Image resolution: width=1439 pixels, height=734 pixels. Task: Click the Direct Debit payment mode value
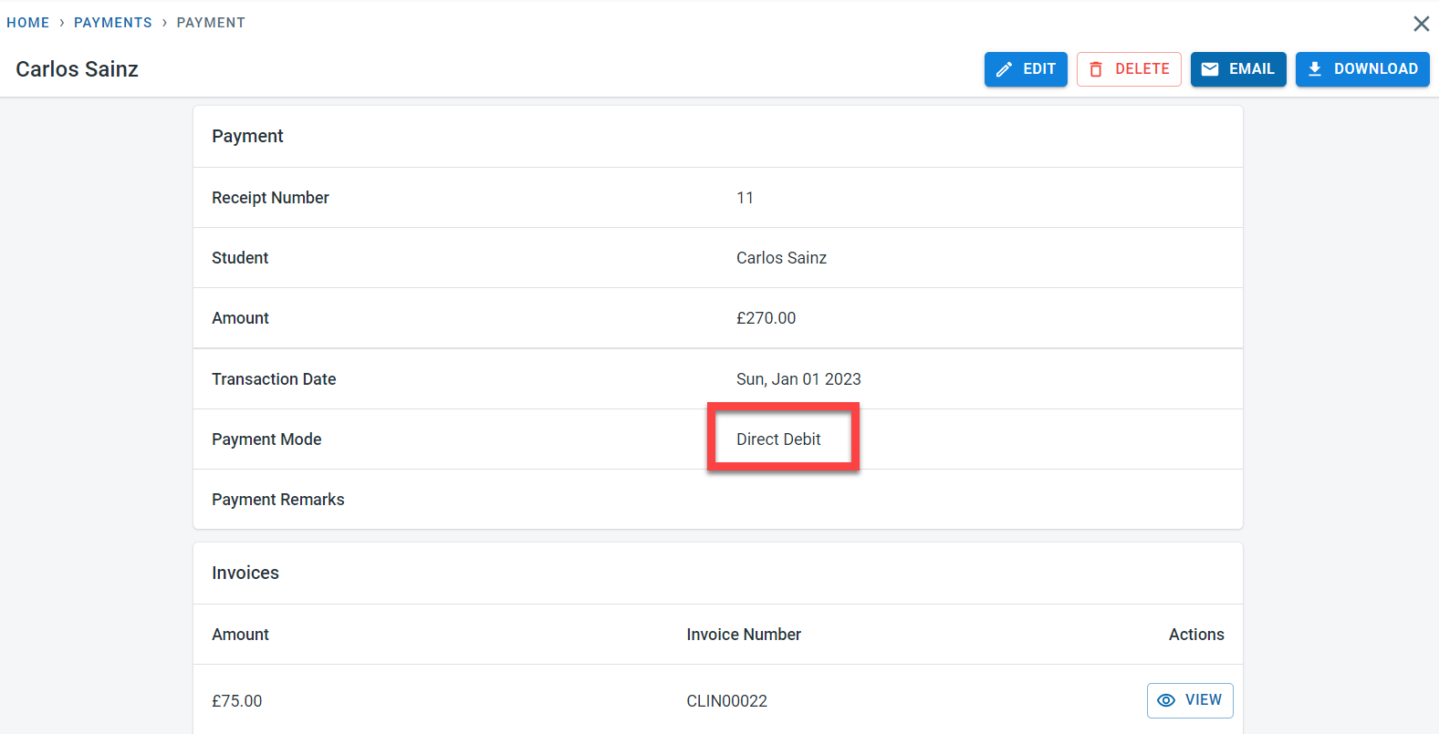tap(778, 439)
